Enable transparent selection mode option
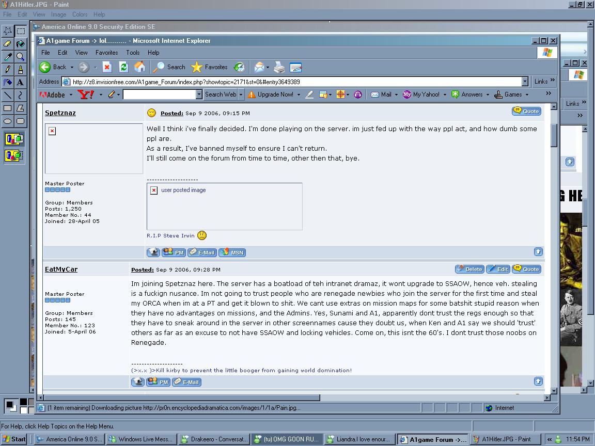 point(14,155)
